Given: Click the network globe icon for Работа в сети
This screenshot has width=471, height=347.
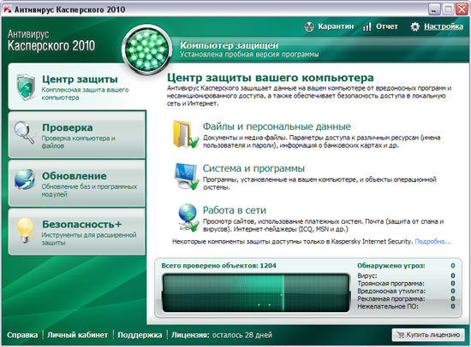Looking at the screenshot, I should click(x=188, y=218).
